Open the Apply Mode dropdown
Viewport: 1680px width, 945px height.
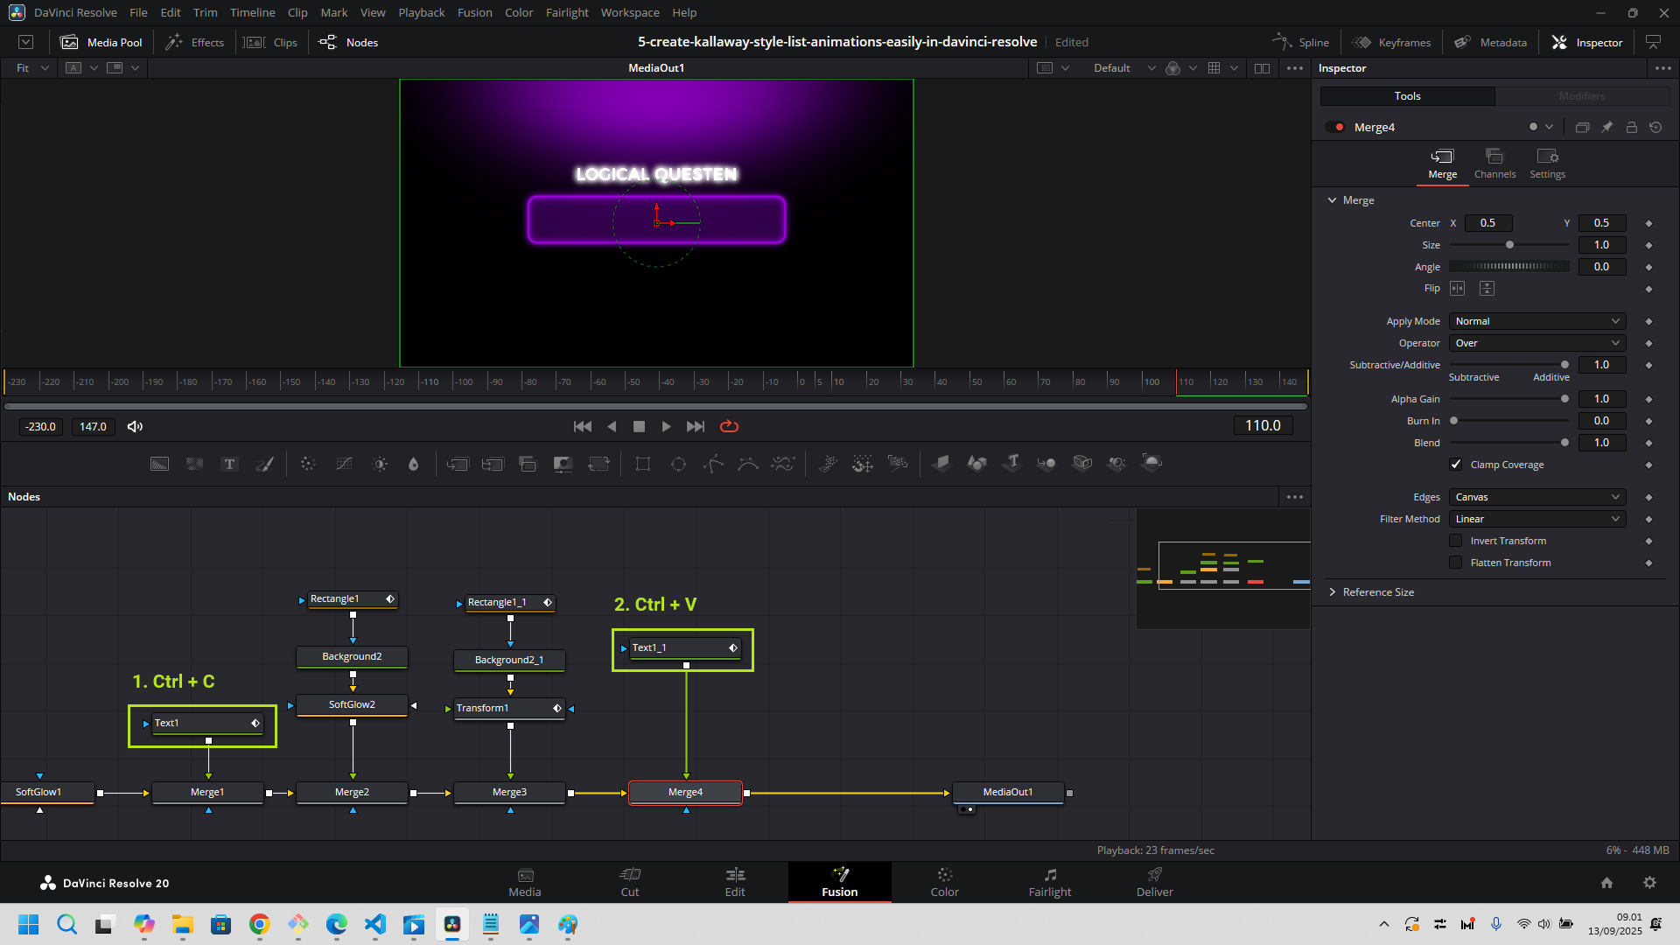1536,321
